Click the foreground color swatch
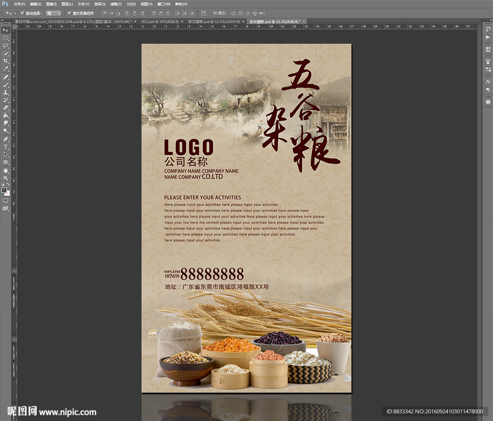 point(4,190)
